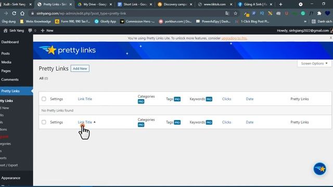This screenshot has height=187, width=333.
Task: Close the My Drive browser tab
Action: pos(111,4)
